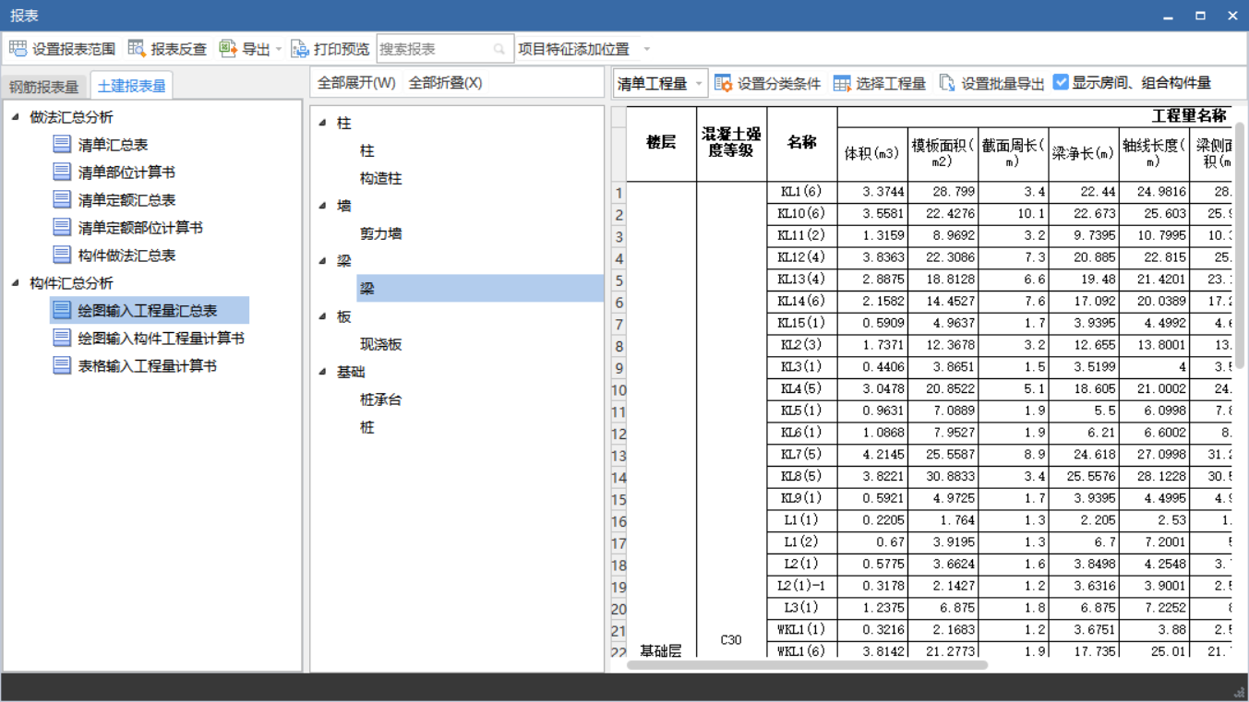Click the KL14(6) name cell
This screenshot has width=1249, height=702.
point(801,302)
